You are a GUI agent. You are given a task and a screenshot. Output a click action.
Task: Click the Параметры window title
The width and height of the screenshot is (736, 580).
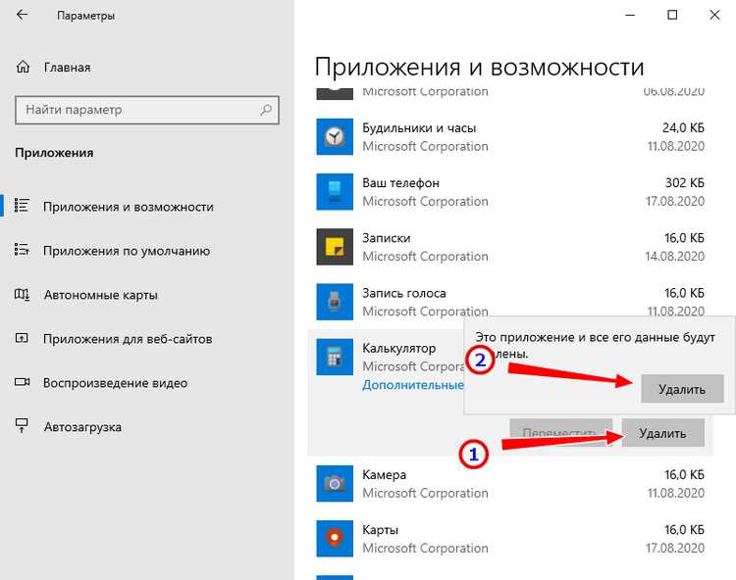[86, 16]
